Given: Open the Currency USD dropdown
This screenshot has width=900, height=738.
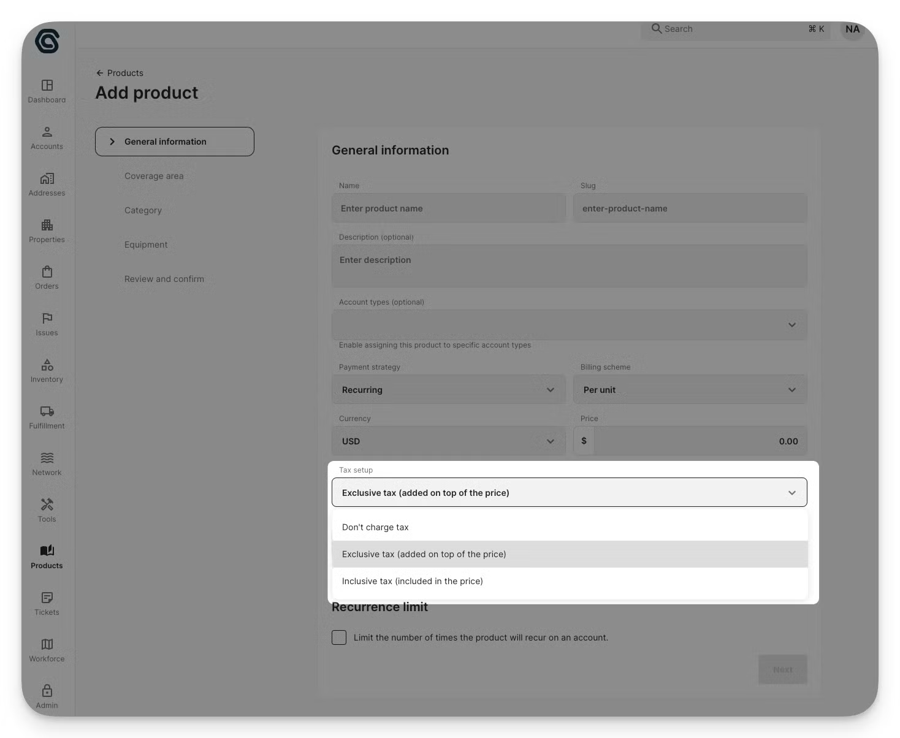Looking at the screenshot, I should pos(449,441).
